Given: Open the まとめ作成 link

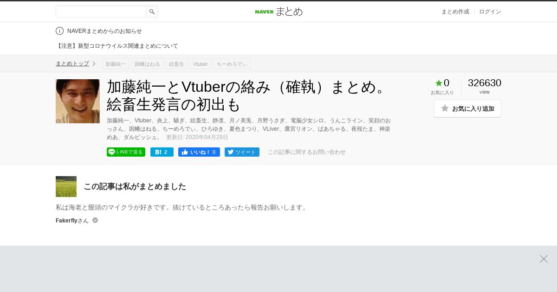Looking at the screenshot, I should (455, 12).
